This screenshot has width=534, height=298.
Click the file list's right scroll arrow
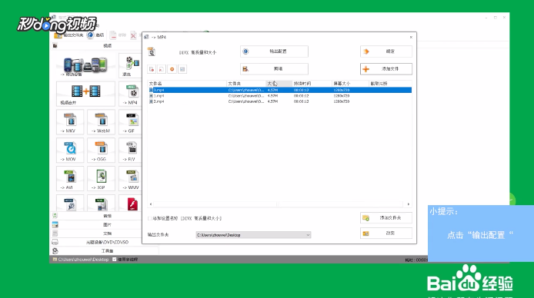click(x=409, y=204)
